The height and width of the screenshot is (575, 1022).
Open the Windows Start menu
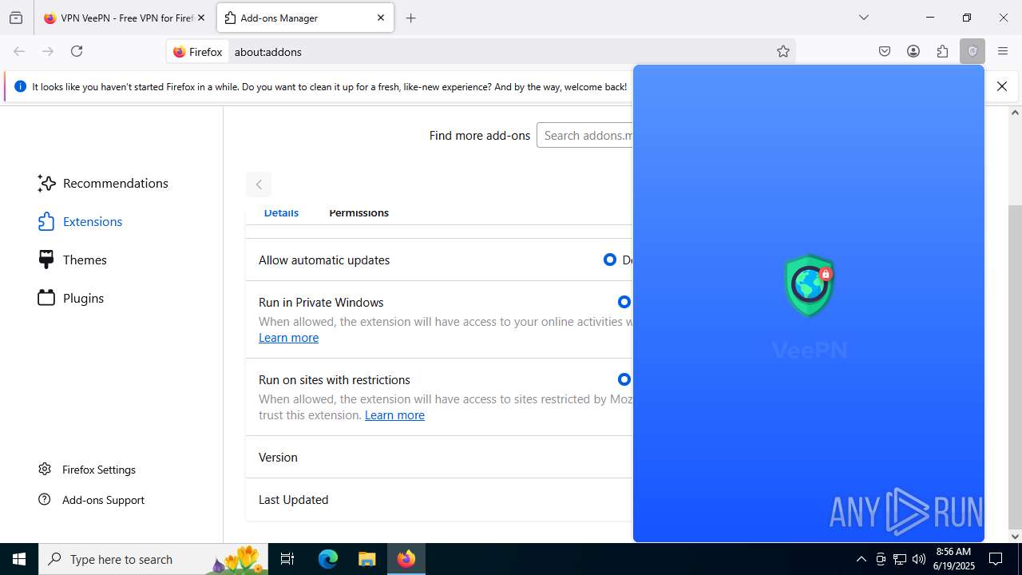[x=19, y=559]
